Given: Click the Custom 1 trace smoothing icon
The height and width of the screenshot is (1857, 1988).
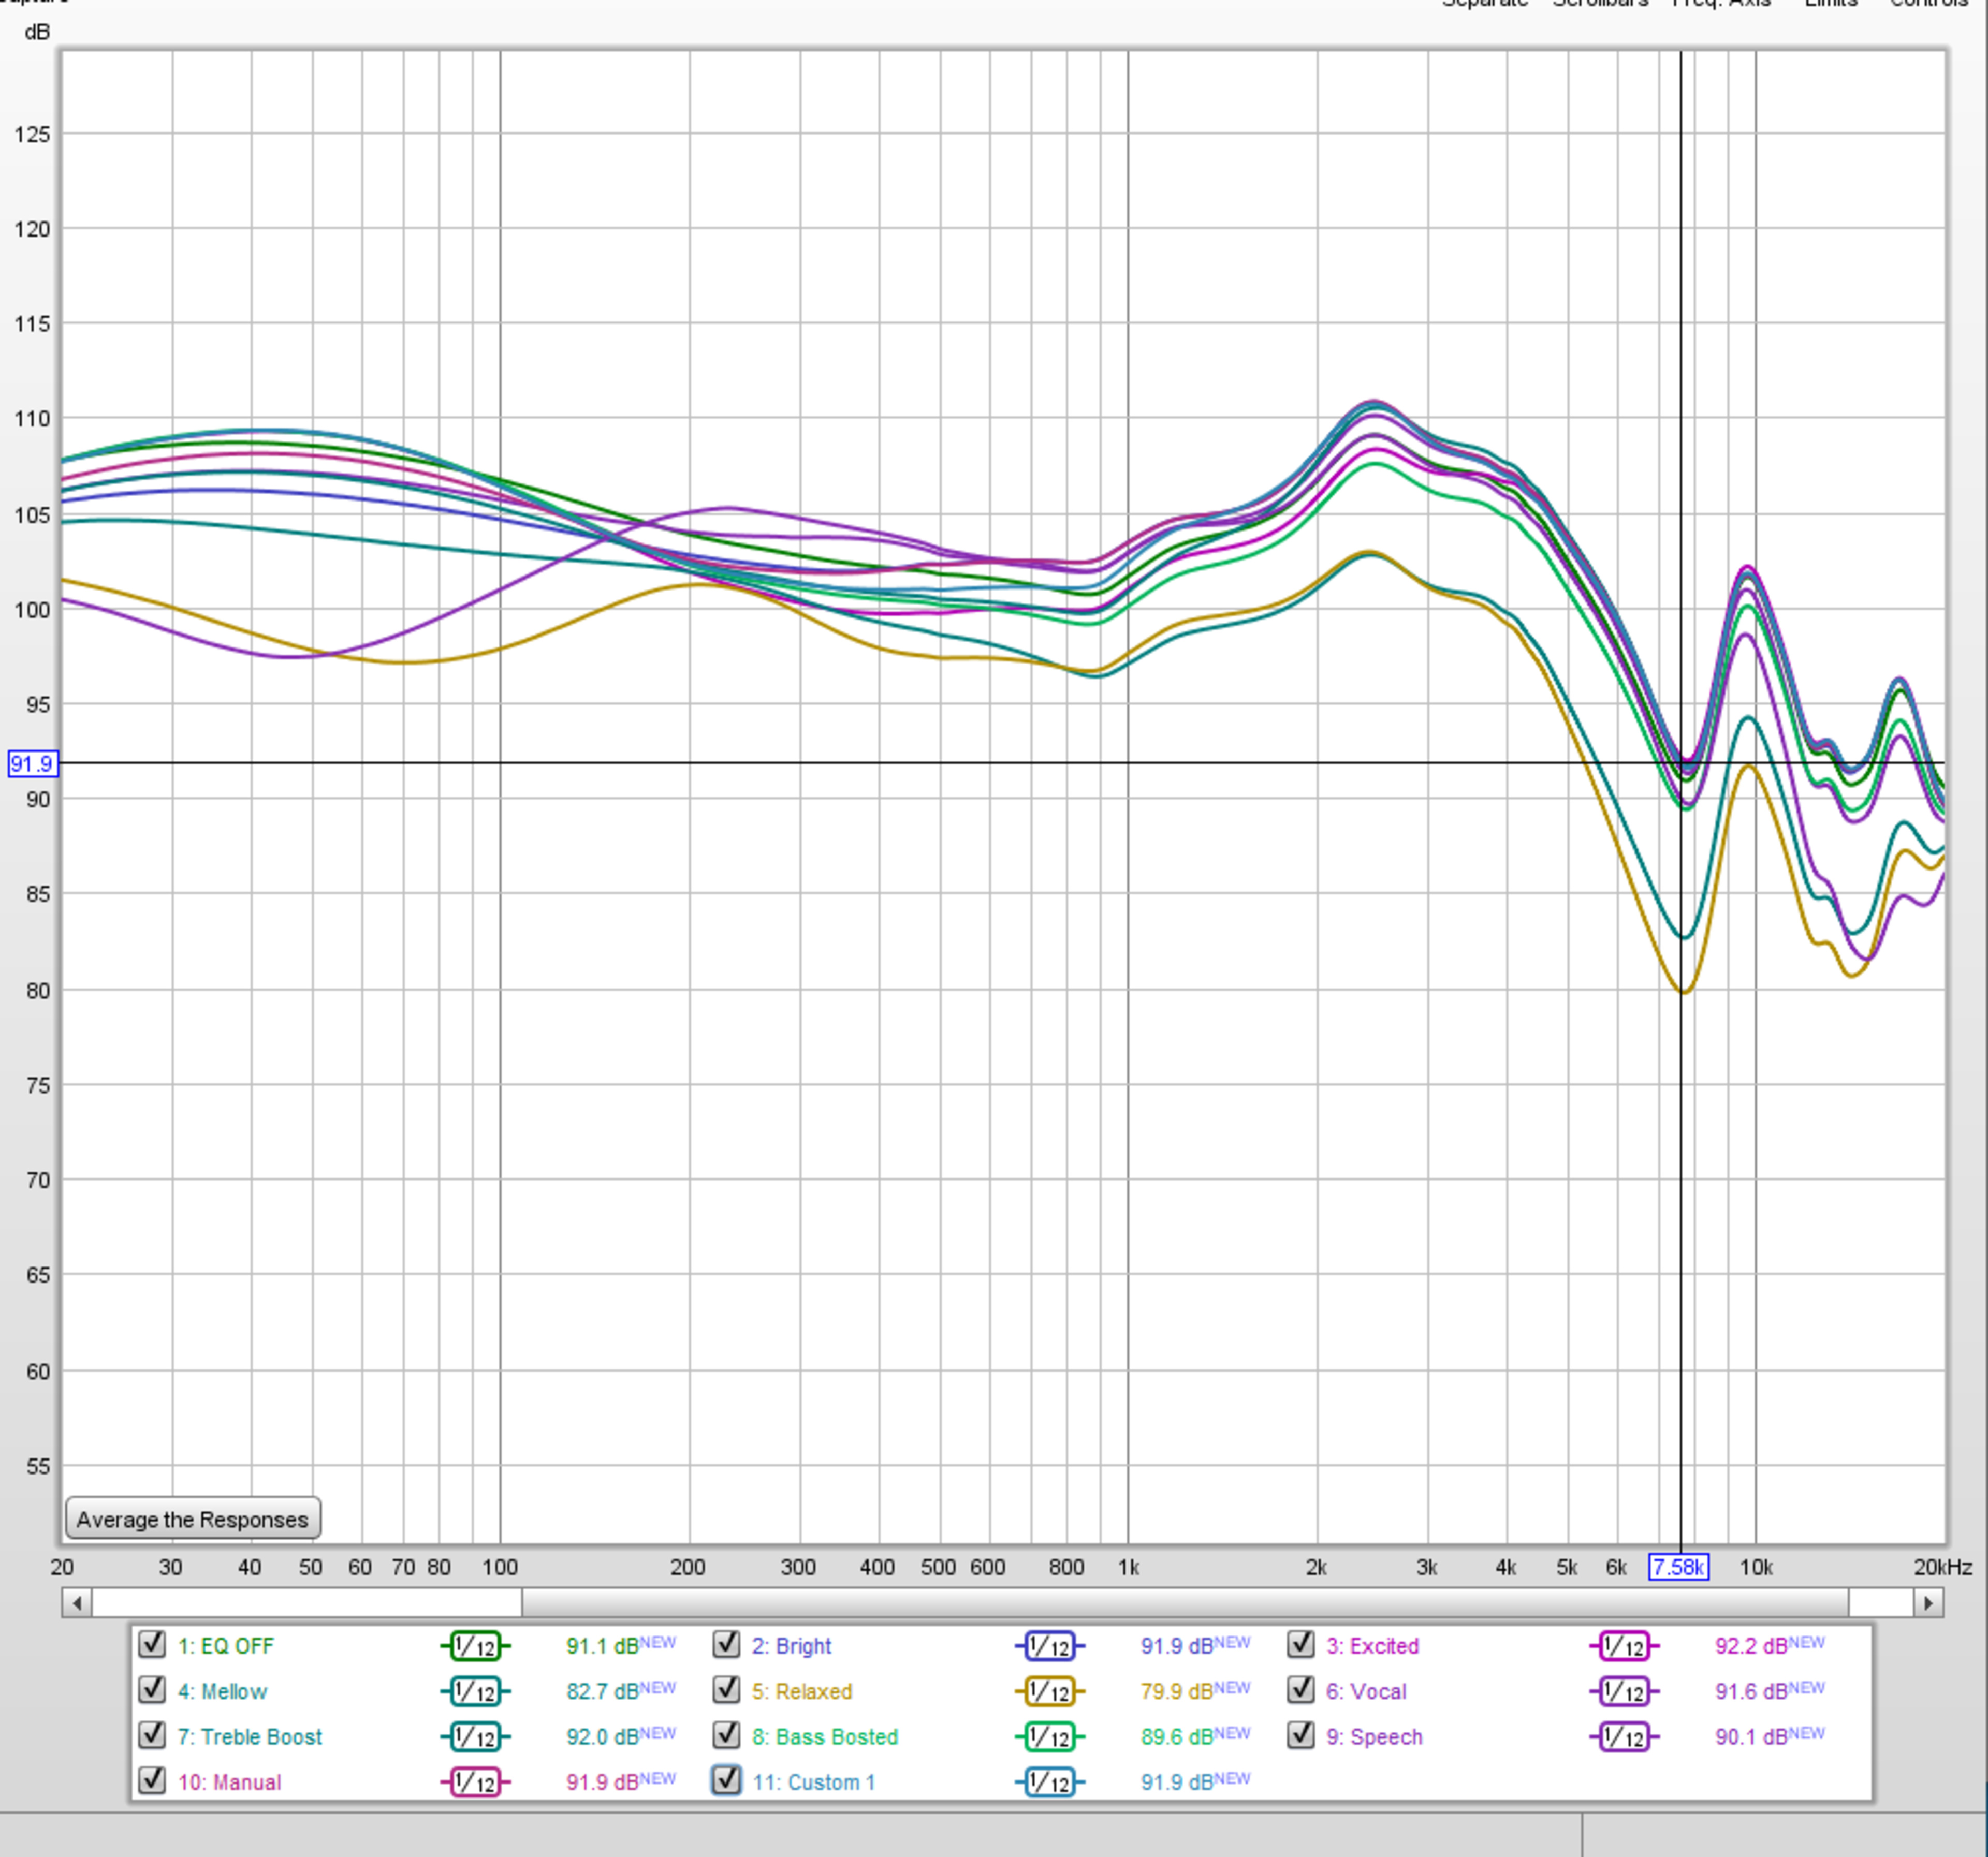Looking at the screenshot, I should point(1049,1782).
